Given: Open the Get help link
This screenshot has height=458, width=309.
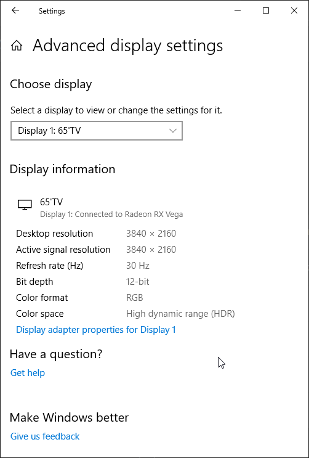Looking at the screenshot, I should [28, 373].
